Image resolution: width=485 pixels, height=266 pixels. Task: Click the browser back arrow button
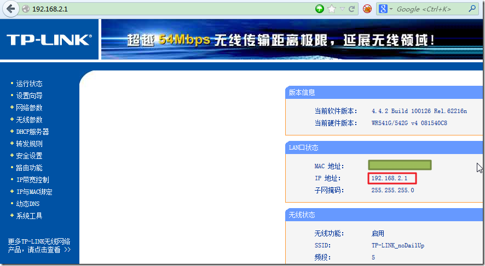pyautogui.click(x=11, y=9)
